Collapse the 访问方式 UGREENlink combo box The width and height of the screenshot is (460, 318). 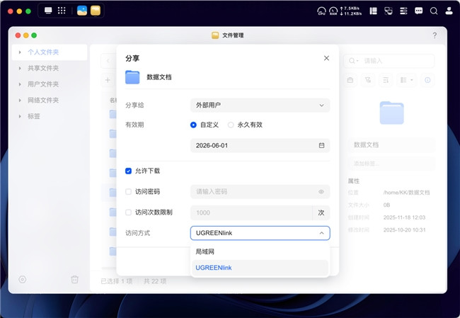click(260, 233)
